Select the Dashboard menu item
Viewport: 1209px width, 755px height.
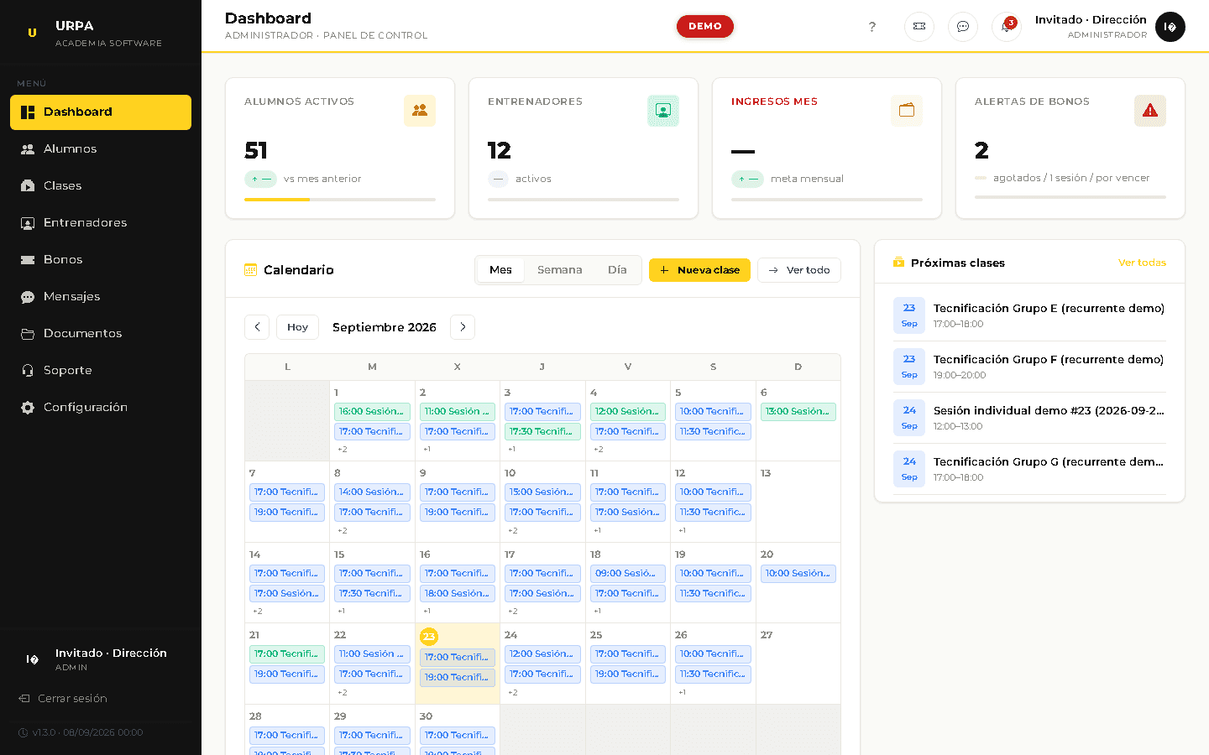coord(101,112)
